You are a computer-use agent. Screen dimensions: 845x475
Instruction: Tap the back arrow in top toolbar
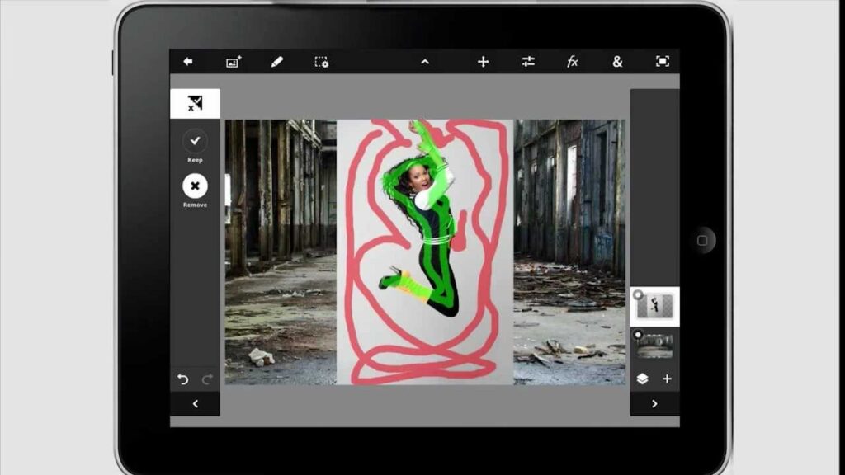[x=188, y=62]
